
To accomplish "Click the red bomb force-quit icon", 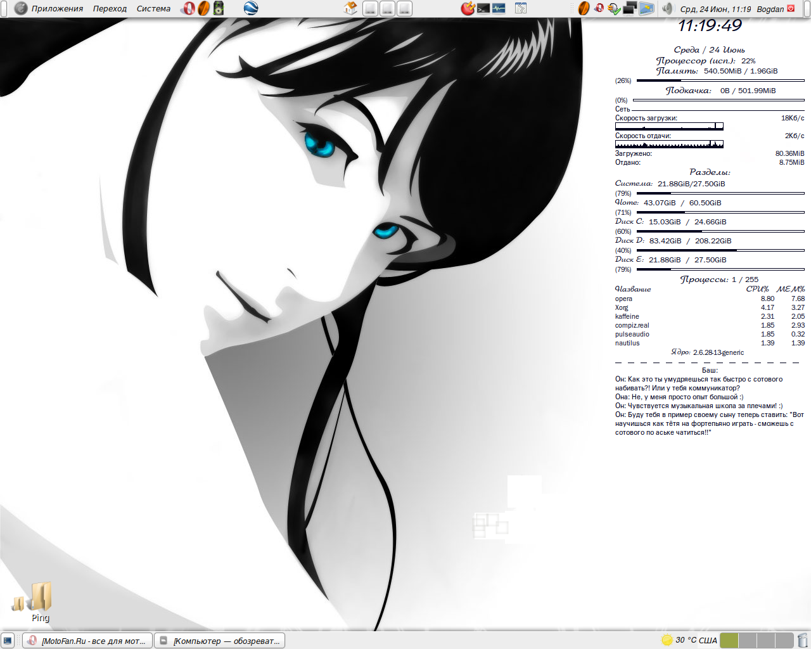I will click(468, 8).
